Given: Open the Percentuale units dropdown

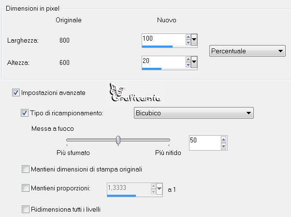Looking at the screenshot, I should pos(247,51).
